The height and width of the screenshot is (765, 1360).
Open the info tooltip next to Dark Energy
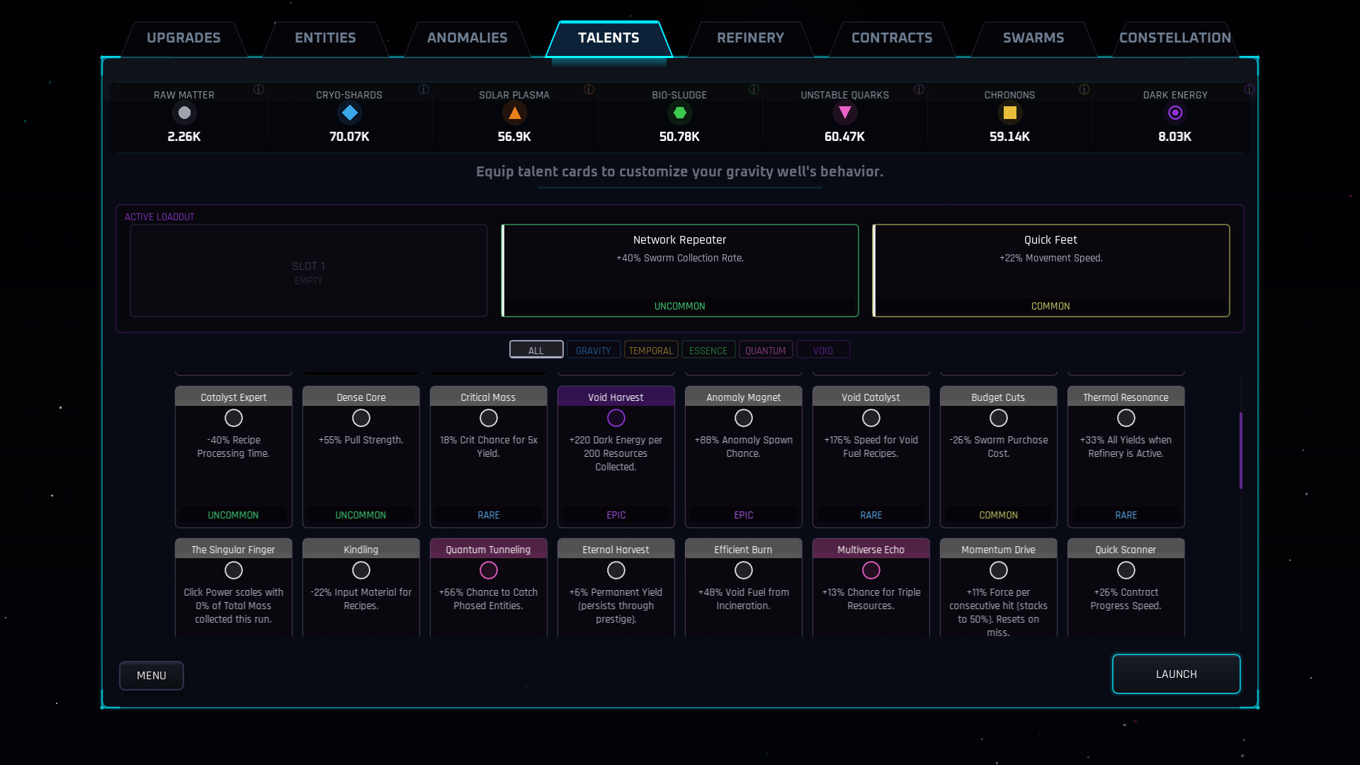[1250, 90]
